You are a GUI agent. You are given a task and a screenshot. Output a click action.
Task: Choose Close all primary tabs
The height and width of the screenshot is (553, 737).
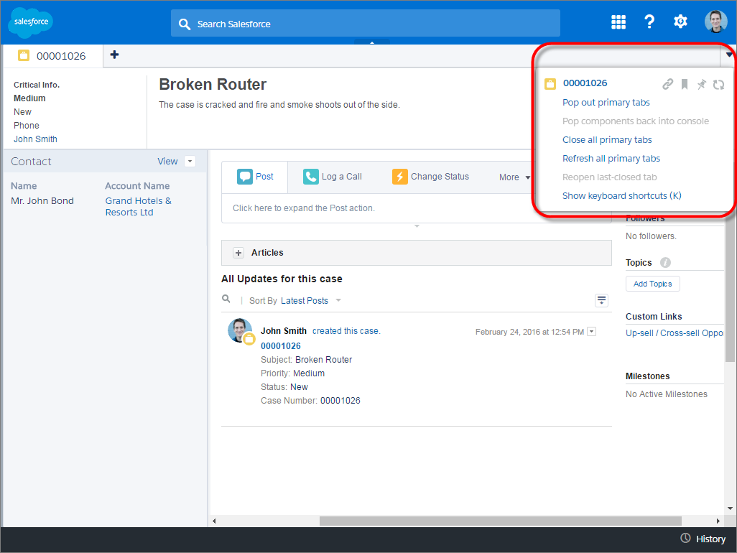607,140
